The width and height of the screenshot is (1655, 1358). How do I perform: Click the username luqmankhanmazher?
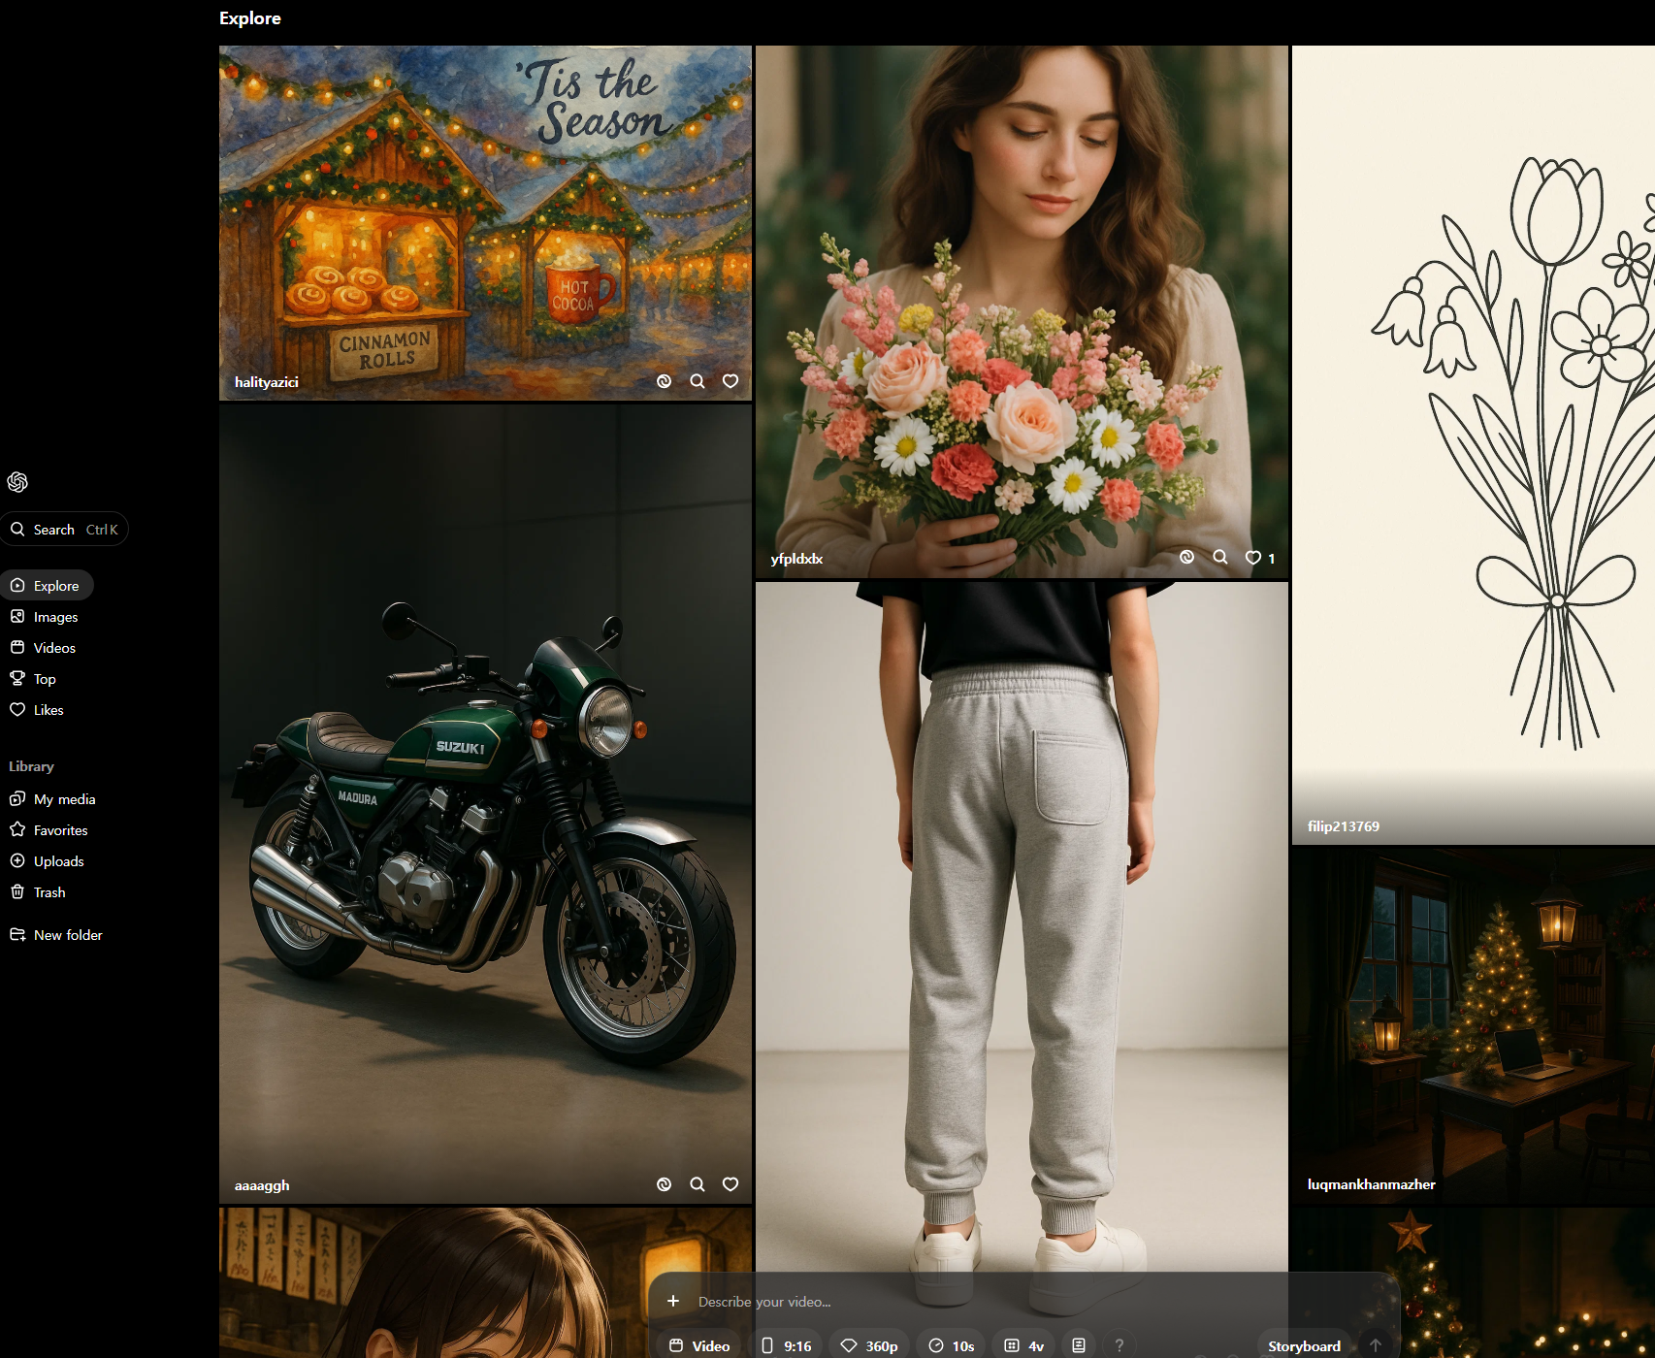click(1371, 1184)
